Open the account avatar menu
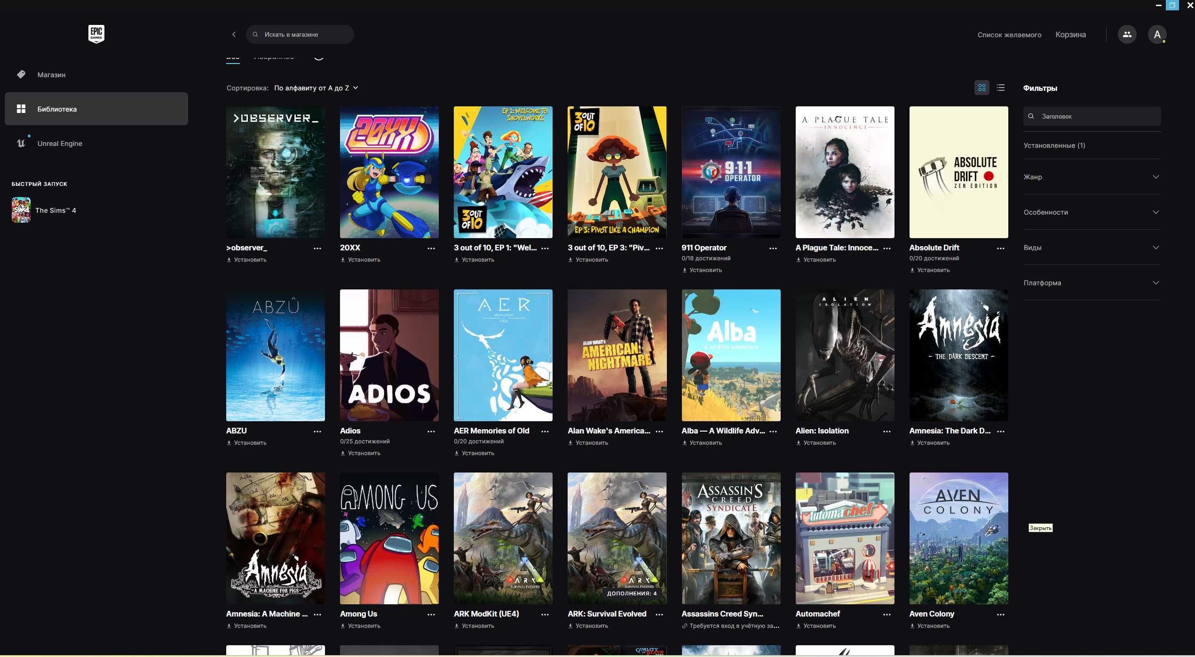Image resolution: width=1195 pixels, height=657 pixels. [1157, 34]
